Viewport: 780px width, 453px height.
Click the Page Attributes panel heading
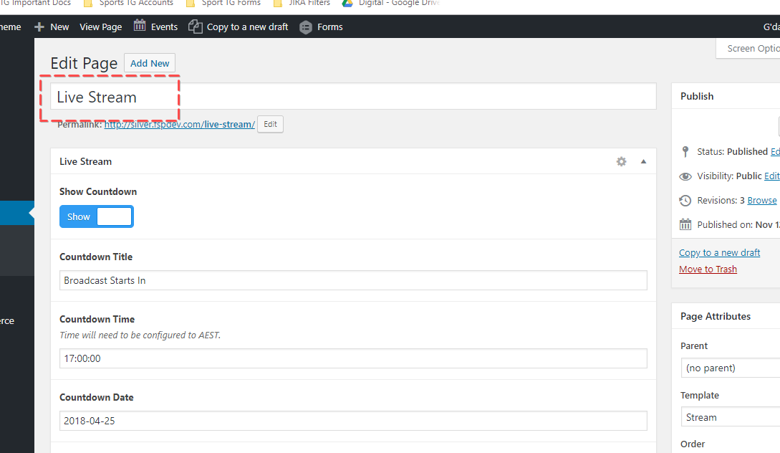pyautogui.click(x=716, y=316)
